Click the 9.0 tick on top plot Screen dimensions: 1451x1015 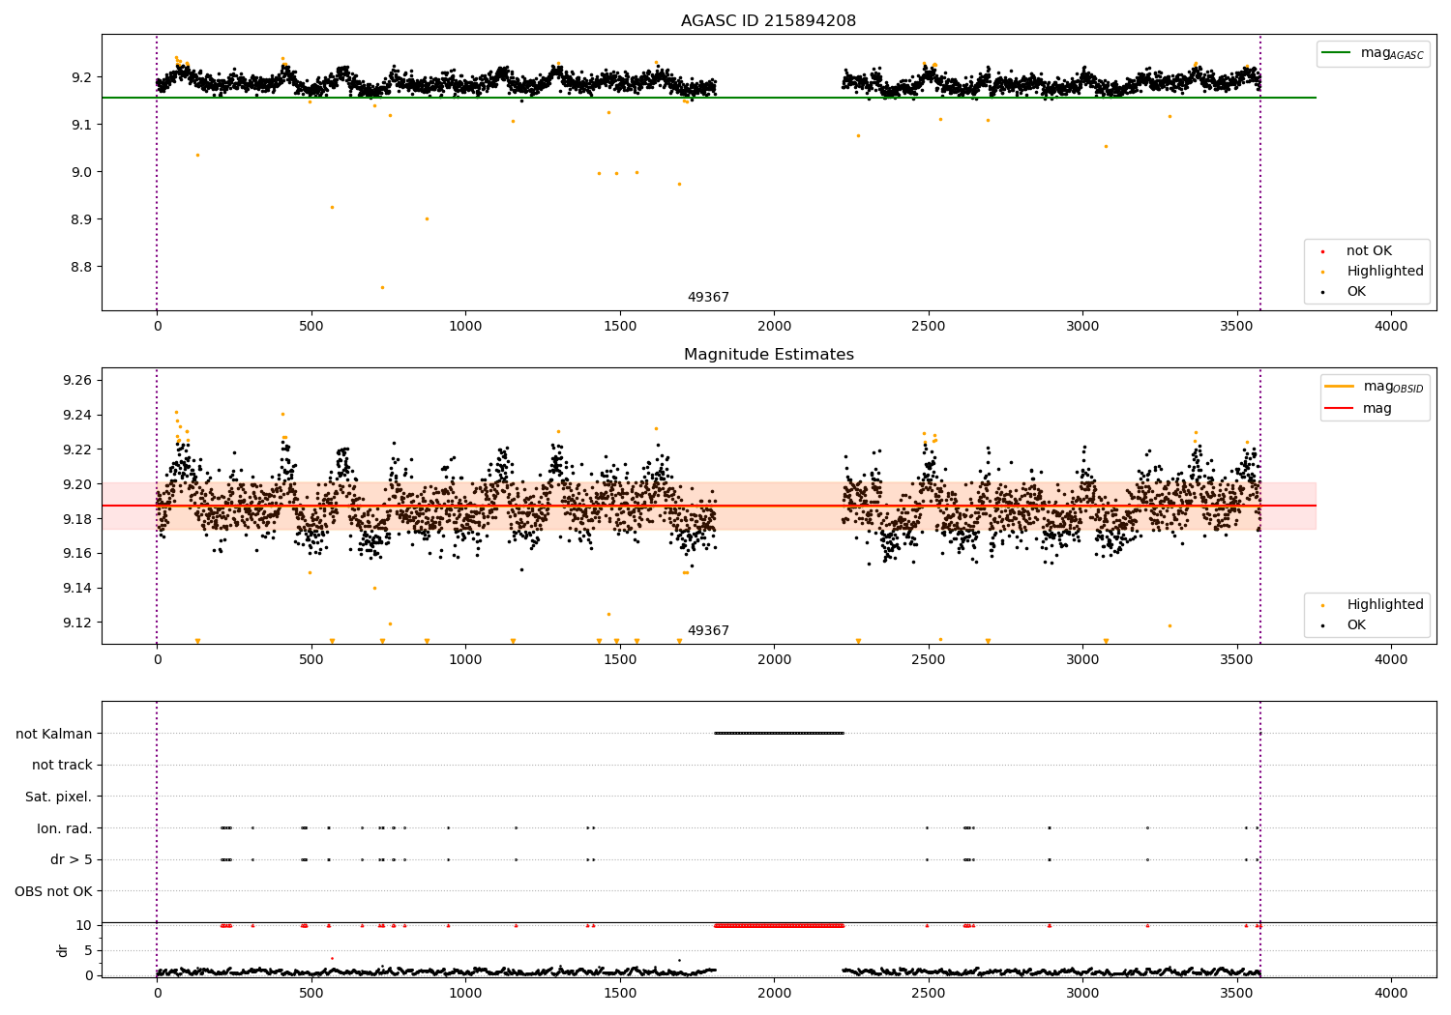(81, 172)
